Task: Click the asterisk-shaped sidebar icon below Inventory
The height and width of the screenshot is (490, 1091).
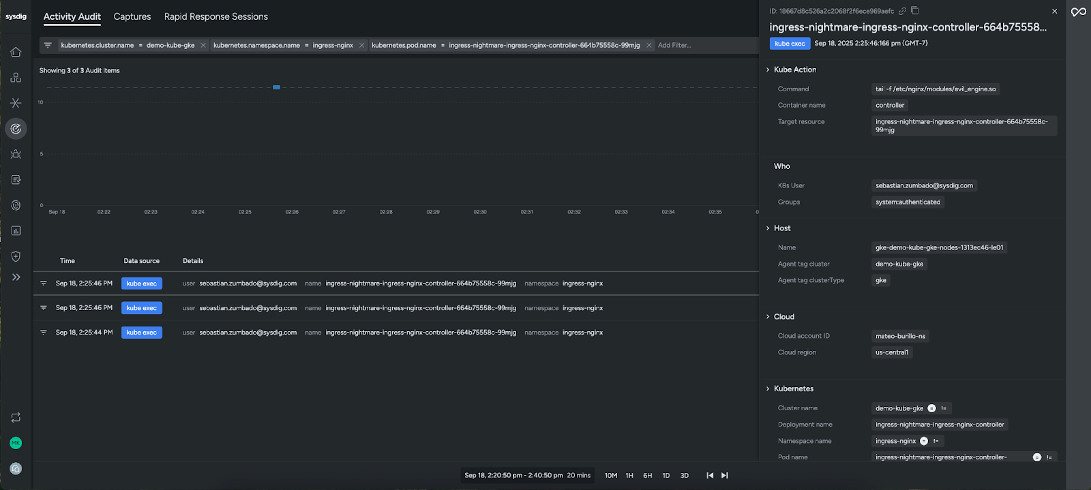Action: (16, 103)
